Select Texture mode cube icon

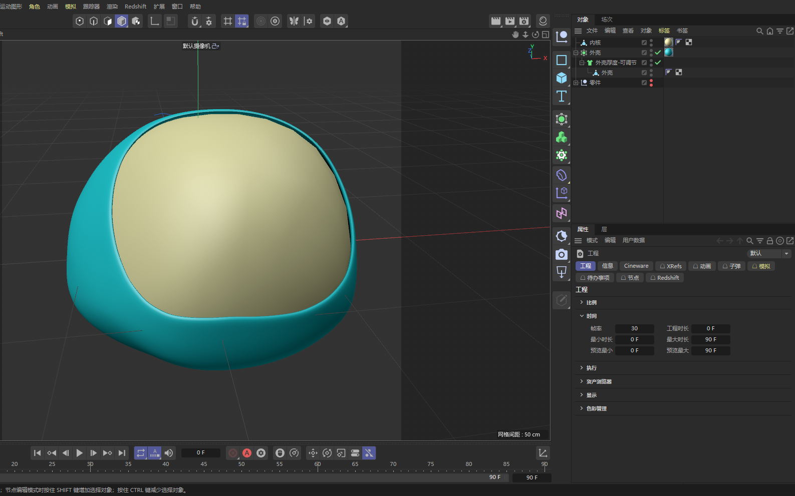(136, 21)
